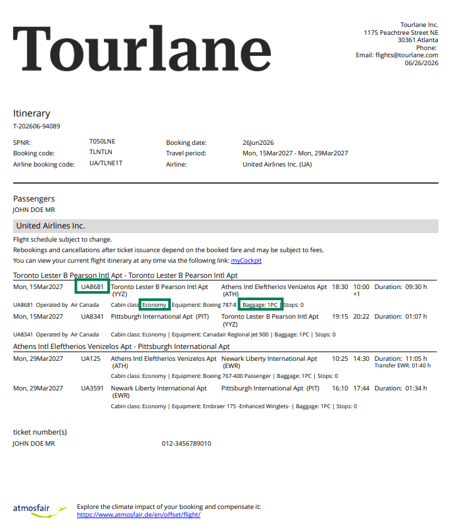
Task: Click Transfer EWR: 01:40 h
Action: [402, 366]
